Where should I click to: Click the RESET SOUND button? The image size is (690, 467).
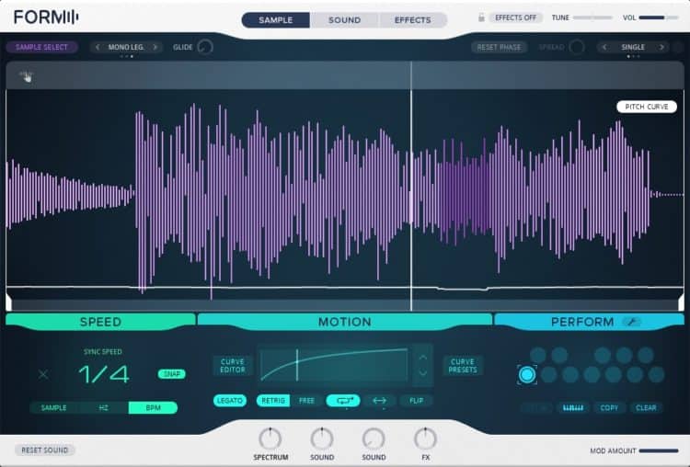click(x=45, y=450)
